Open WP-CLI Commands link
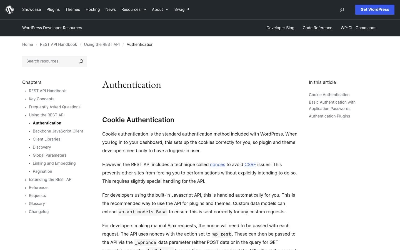 pos(358,28)
